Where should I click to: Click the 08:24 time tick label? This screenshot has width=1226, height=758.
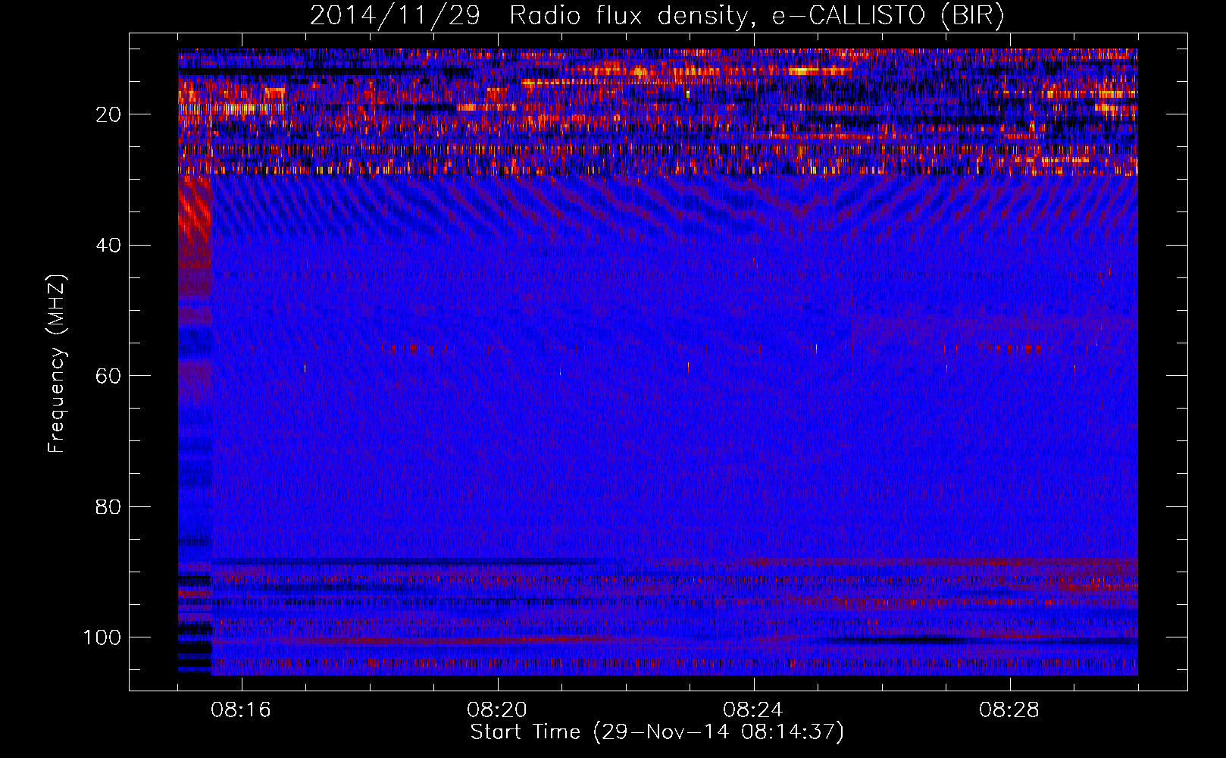click(753, 710)
